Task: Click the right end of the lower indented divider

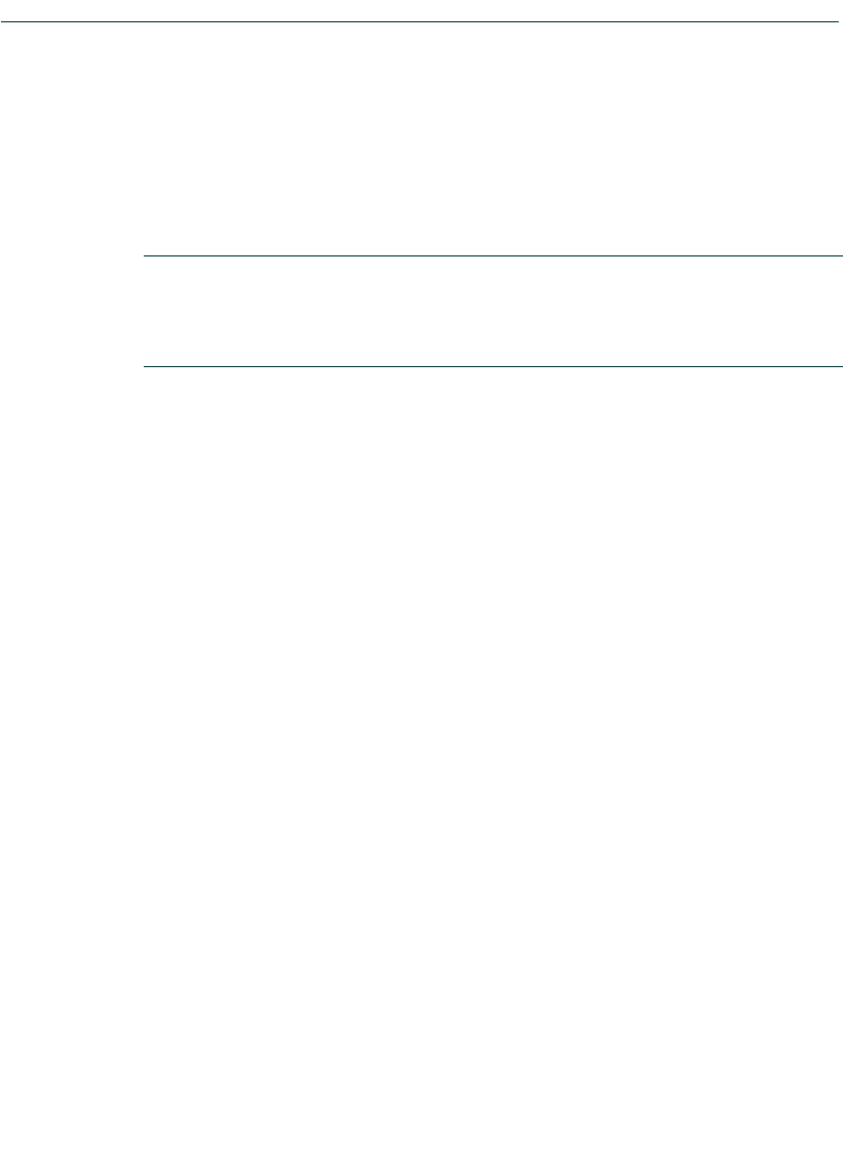Action: click(x=839, y=366)
